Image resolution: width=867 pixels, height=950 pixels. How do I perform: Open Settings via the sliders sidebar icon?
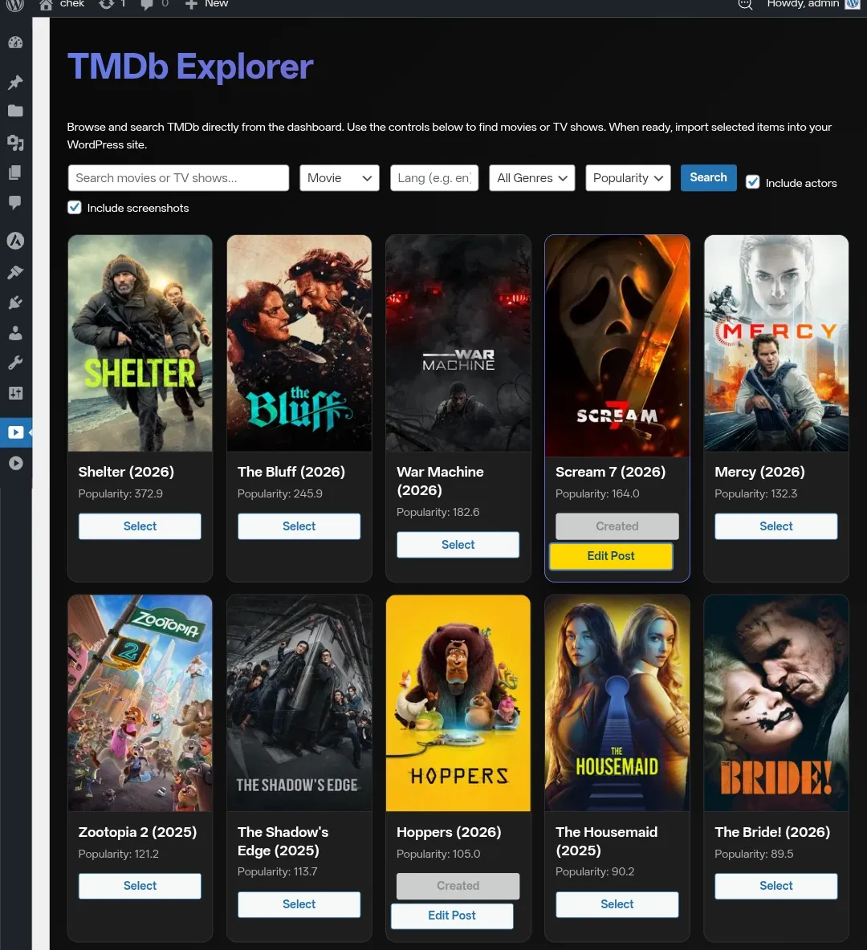coord(16,393)
